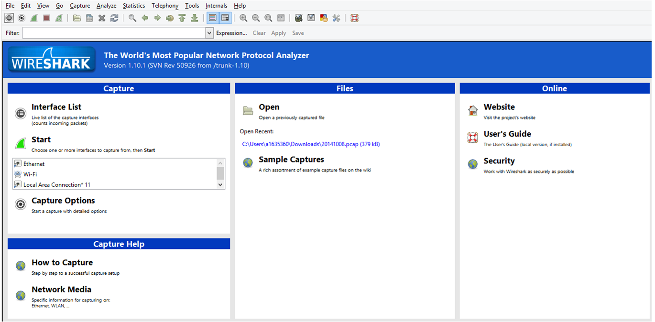The width and height of the screenshot is (655, 322).
Task: Toggle auto scroll in live capture
Action: 225,18
